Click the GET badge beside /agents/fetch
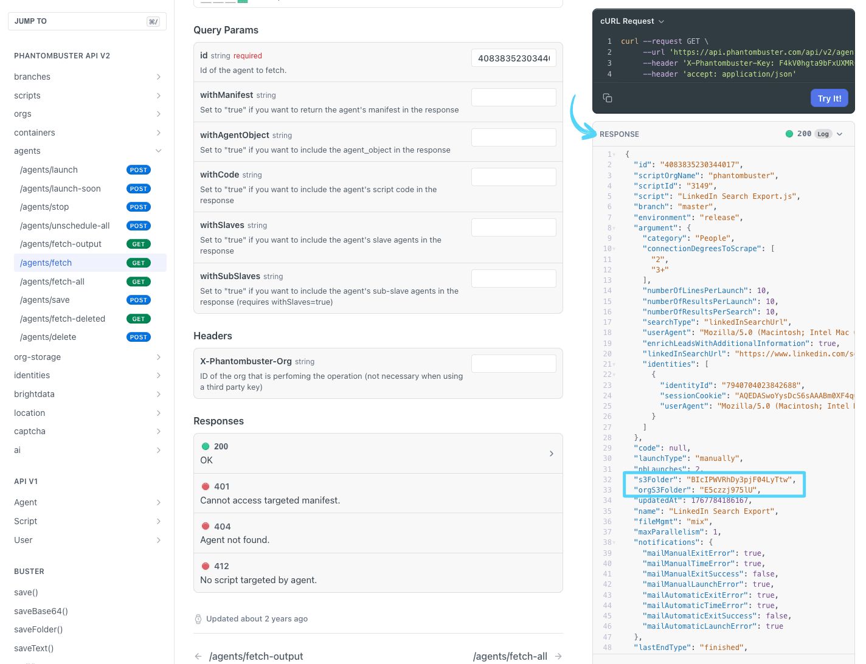 [139, 263]
